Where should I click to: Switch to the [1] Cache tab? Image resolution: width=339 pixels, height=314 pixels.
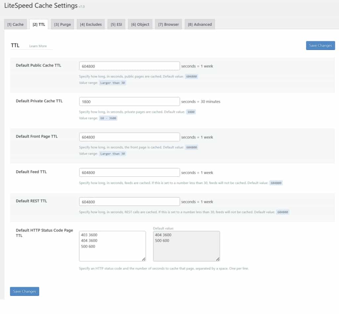15,24
